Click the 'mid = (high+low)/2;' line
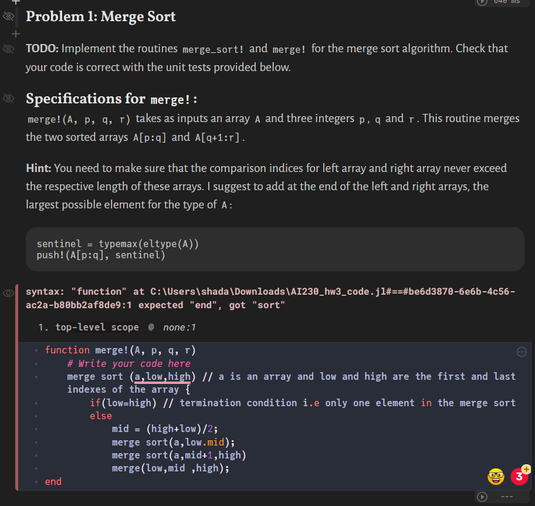 (165, 429)
